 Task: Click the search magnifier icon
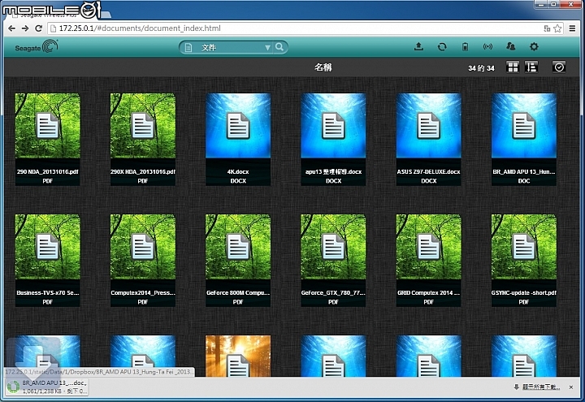(279, 47)
